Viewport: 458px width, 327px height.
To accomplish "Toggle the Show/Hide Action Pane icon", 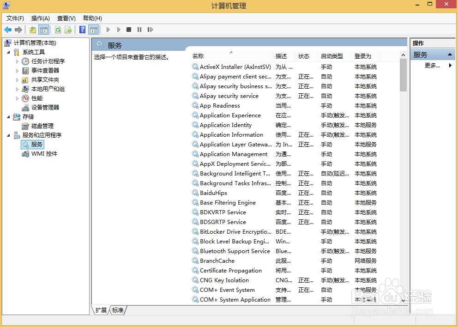I will (x=93, y=30).
